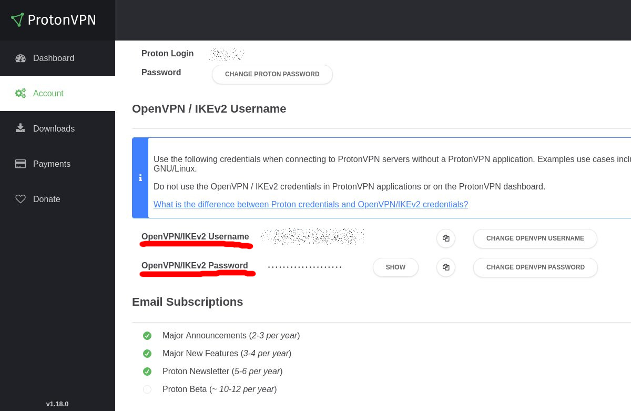Screen dimensions: 631x411
Task: Click Change Proton Password button
Action: [272, 74]
